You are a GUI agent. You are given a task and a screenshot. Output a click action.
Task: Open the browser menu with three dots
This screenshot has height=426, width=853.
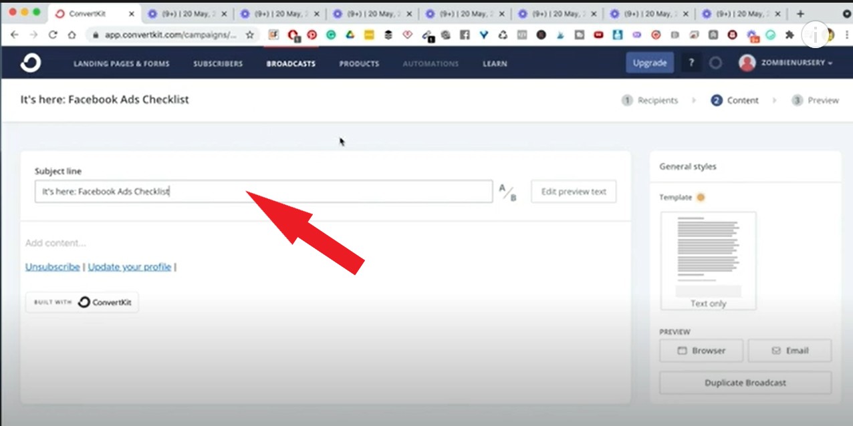tap(845, 34)
